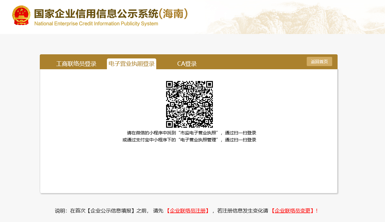Click the WeChat 市监电子营业执照 instruction line
The image size is (385, 222).
pyautogui.click(x=191, y=133)
